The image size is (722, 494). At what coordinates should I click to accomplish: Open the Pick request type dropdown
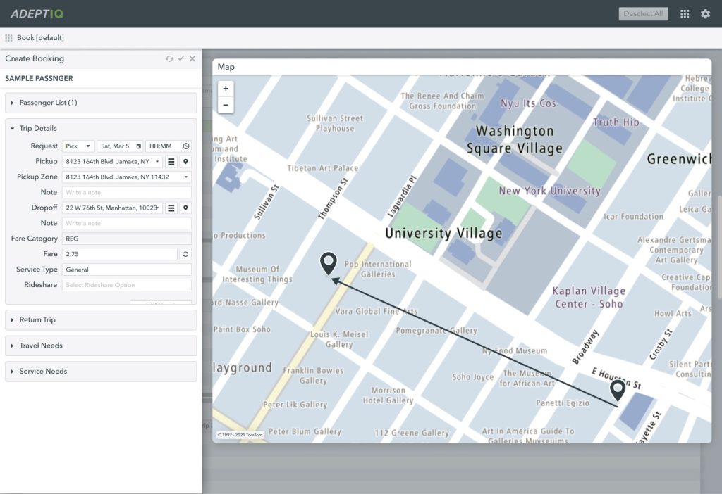click(x=78, y=146)
